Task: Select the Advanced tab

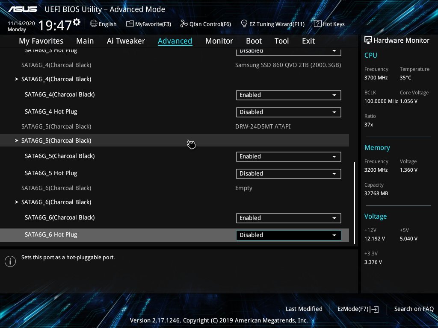Action: pos(175,41)
